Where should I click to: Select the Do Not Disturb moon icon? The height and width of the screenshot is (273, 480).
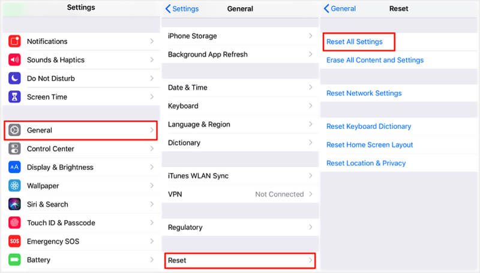pyautogui.click(x=15, y=78)
